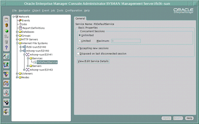
Task: Open the Event menu
Action: 45,11
